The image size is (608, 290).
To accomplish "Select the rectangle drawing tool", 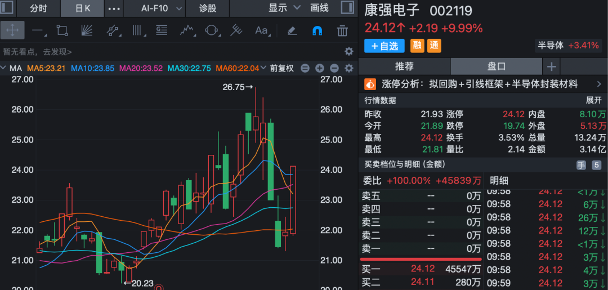I will pos(62,30).
